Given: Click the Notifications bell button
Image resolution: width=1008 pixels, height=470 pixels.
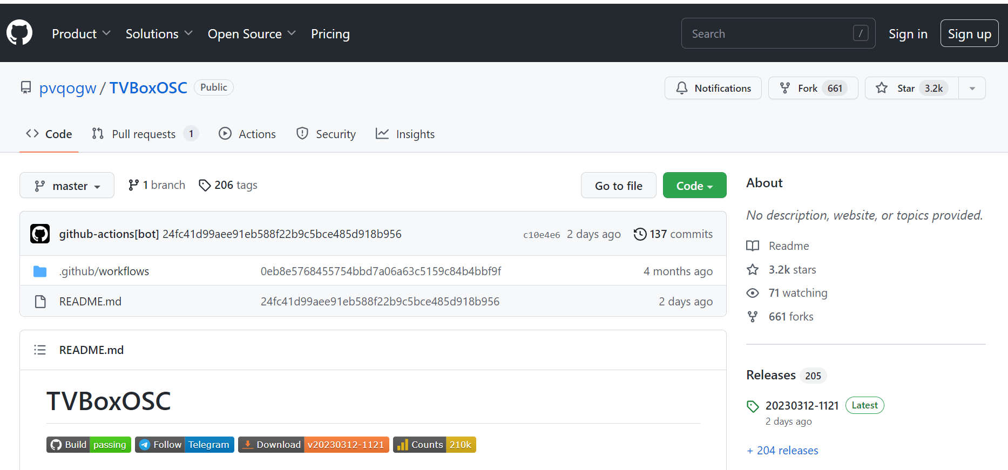Looking at the screenshot, I should pyautogui.click(x=713, y=88).
